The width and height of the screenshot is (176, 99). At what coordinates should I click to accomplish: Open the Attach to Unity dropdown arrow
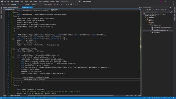pos(53,4)
